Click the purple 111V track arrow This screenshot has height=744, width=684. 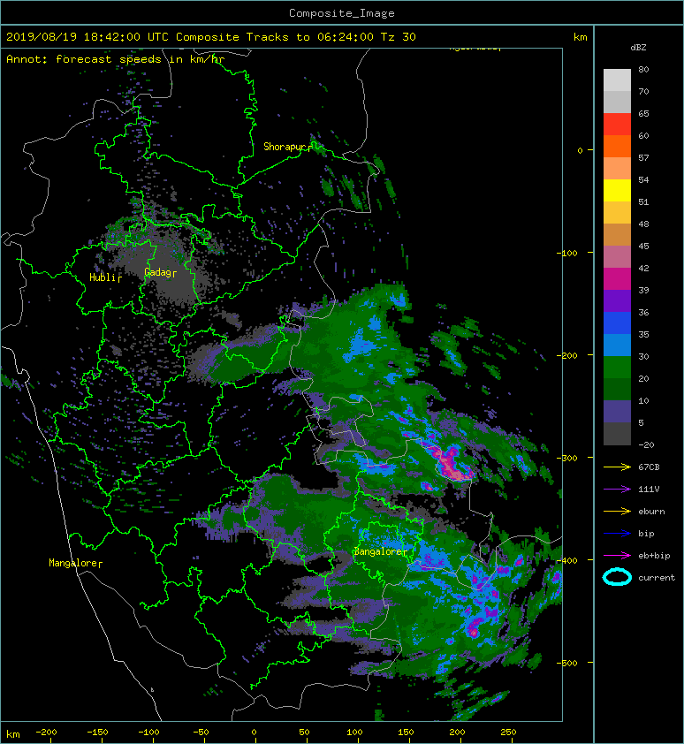pos(617,490)
